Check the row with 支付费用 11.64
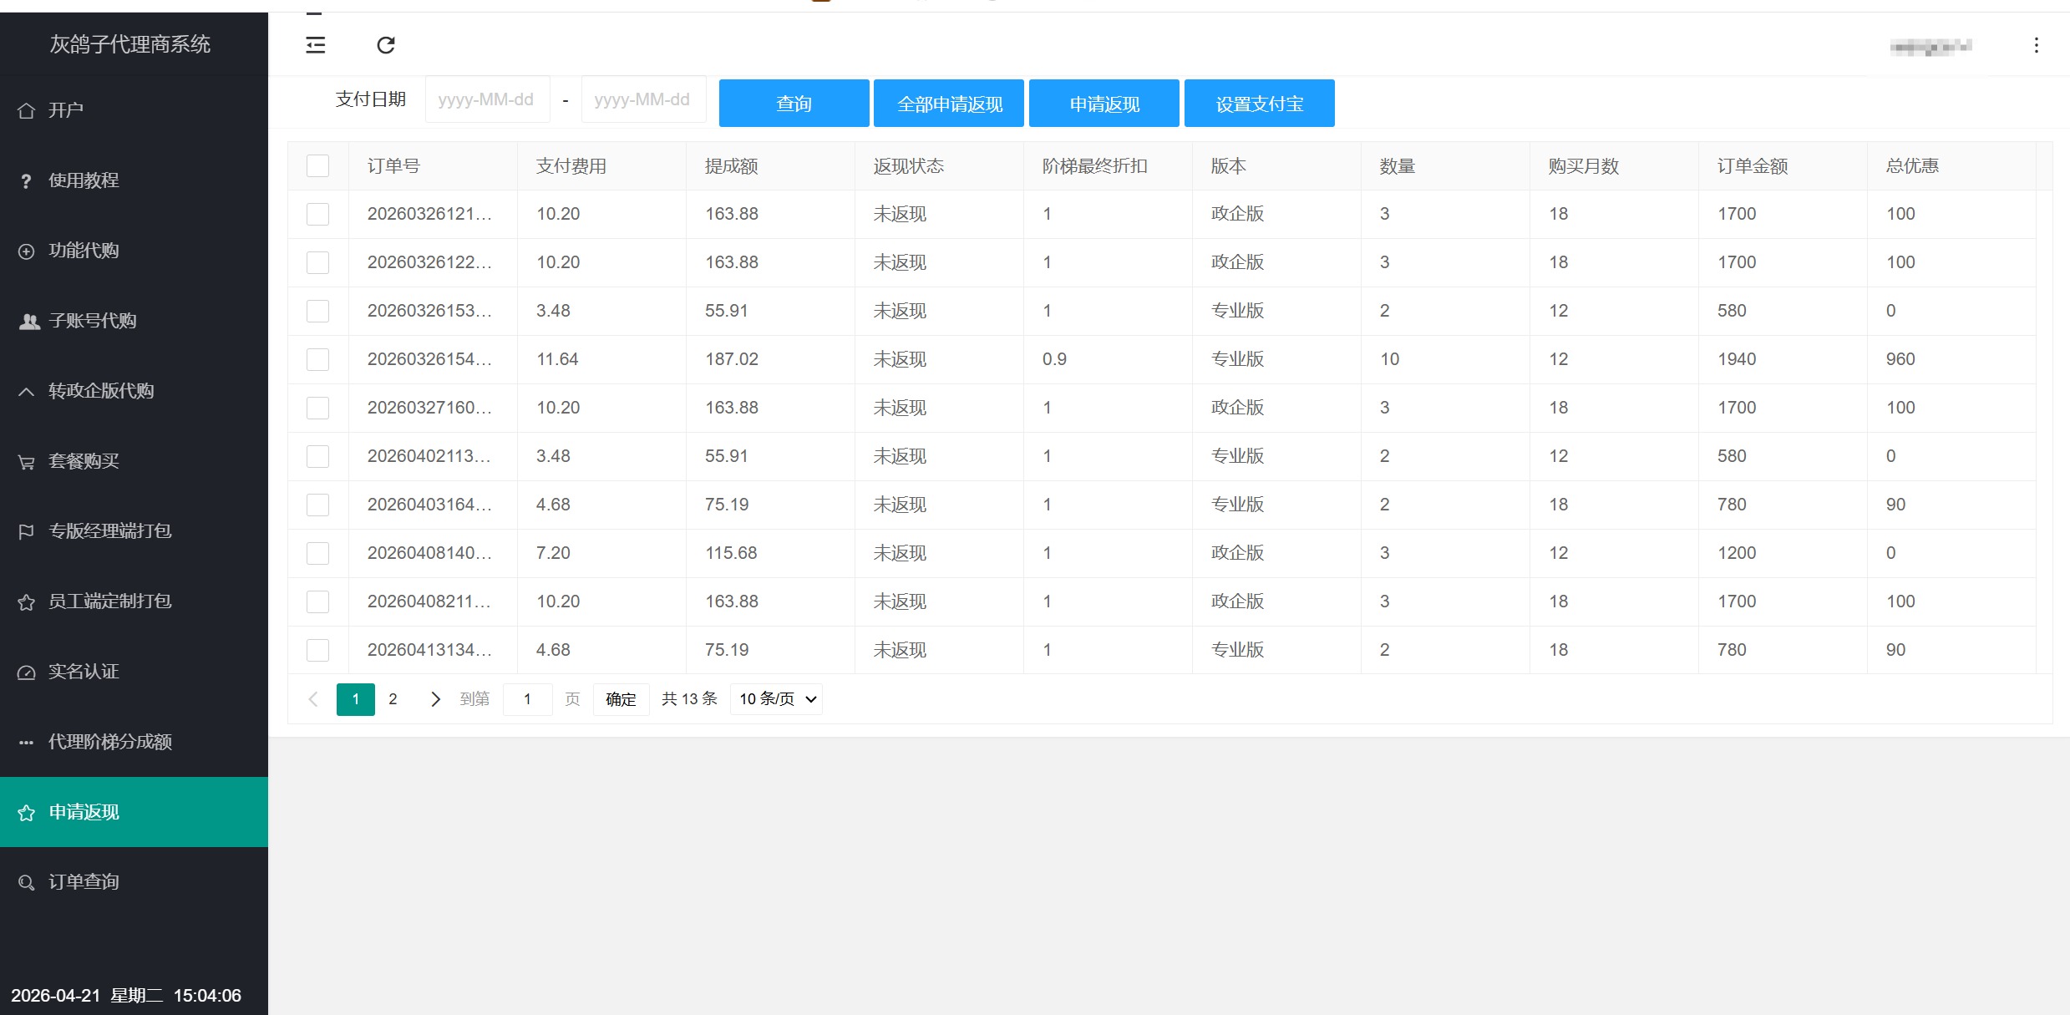 pyautogui.click(x=317, y=360)
